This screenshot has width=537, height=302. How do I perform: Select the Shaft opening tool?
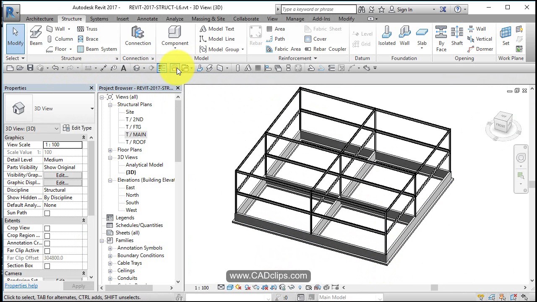coord(457,36)
